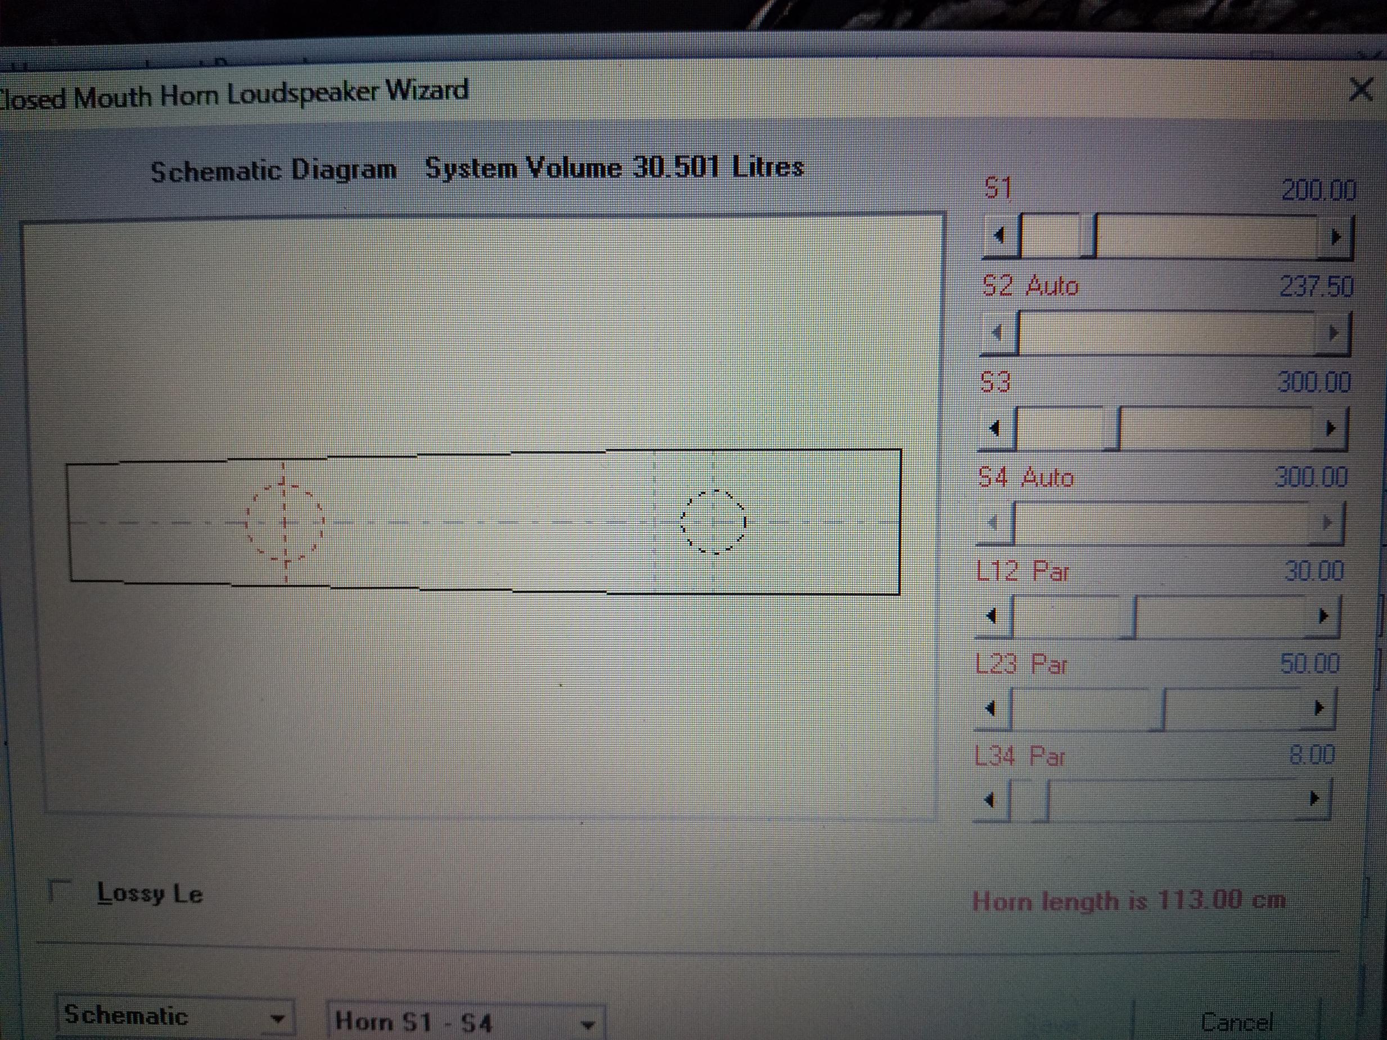
Task: Click the L34 Par slider thumb
Action: pyautogui.click(x=1041, y=800)
